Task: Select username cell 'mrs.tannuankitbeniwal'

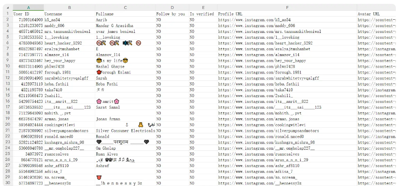Action: click(69, 31)
